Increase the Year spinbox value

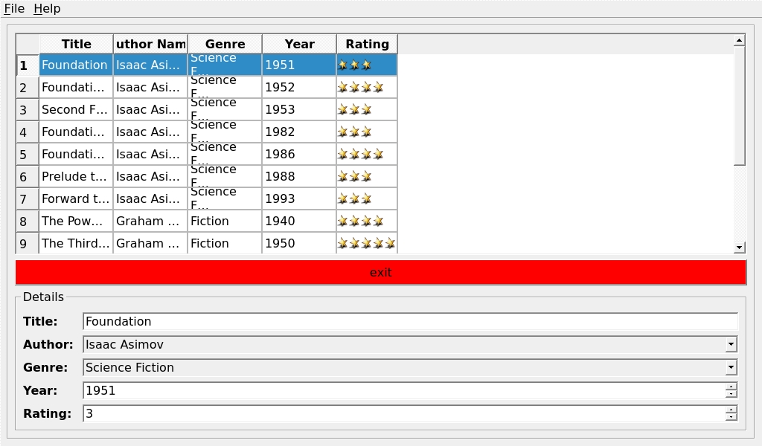(731, 387)
